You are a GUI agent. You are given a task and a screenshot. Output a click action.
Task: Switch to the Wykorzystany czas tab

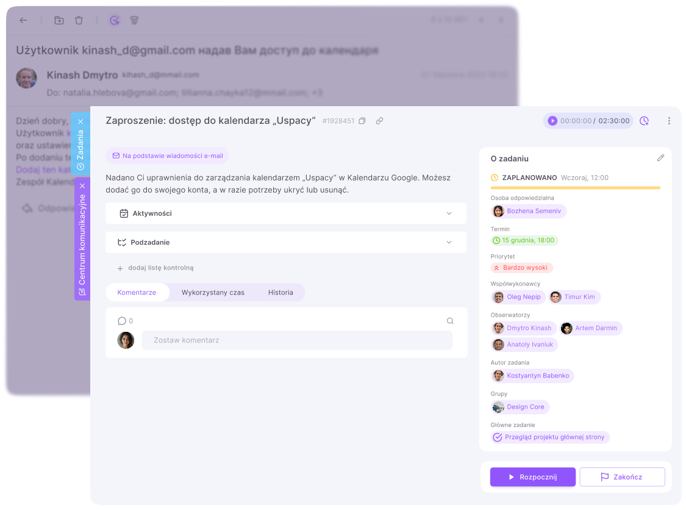[x=213, y=292]
